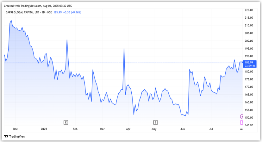Click the pink earnings marker at right edge
The width and height of the screenshot is (262, 142).
tap(242, 122)
